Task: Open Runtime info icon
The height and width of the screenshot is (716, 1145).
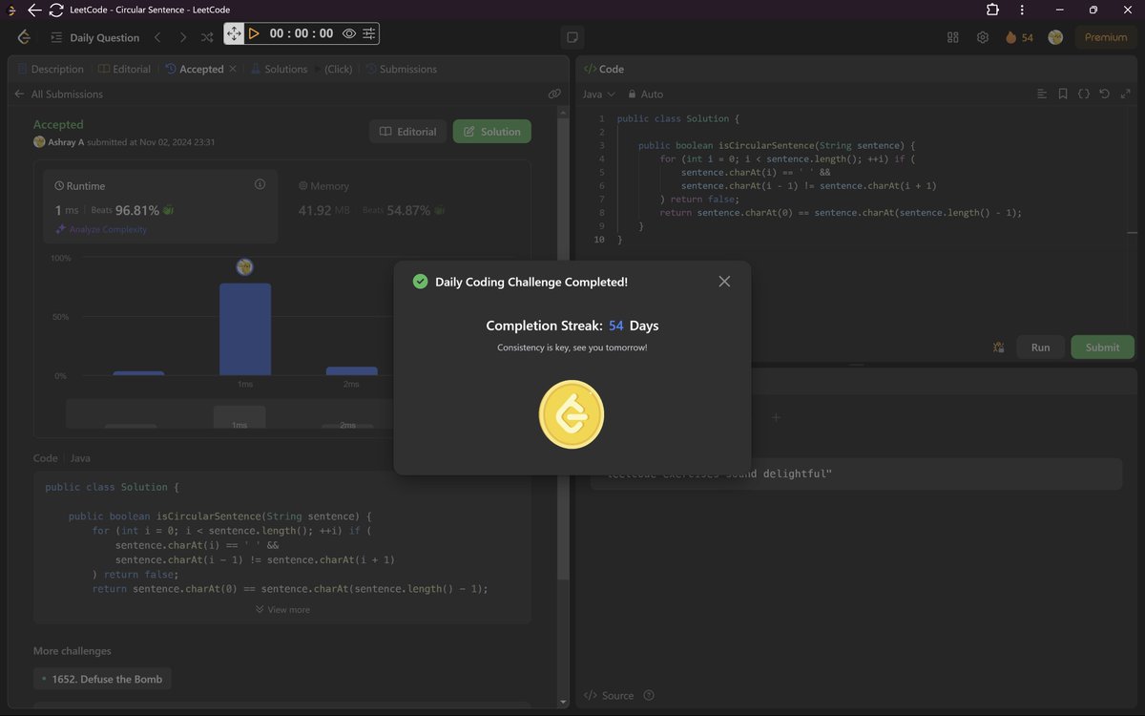Action: pos(260,184)
